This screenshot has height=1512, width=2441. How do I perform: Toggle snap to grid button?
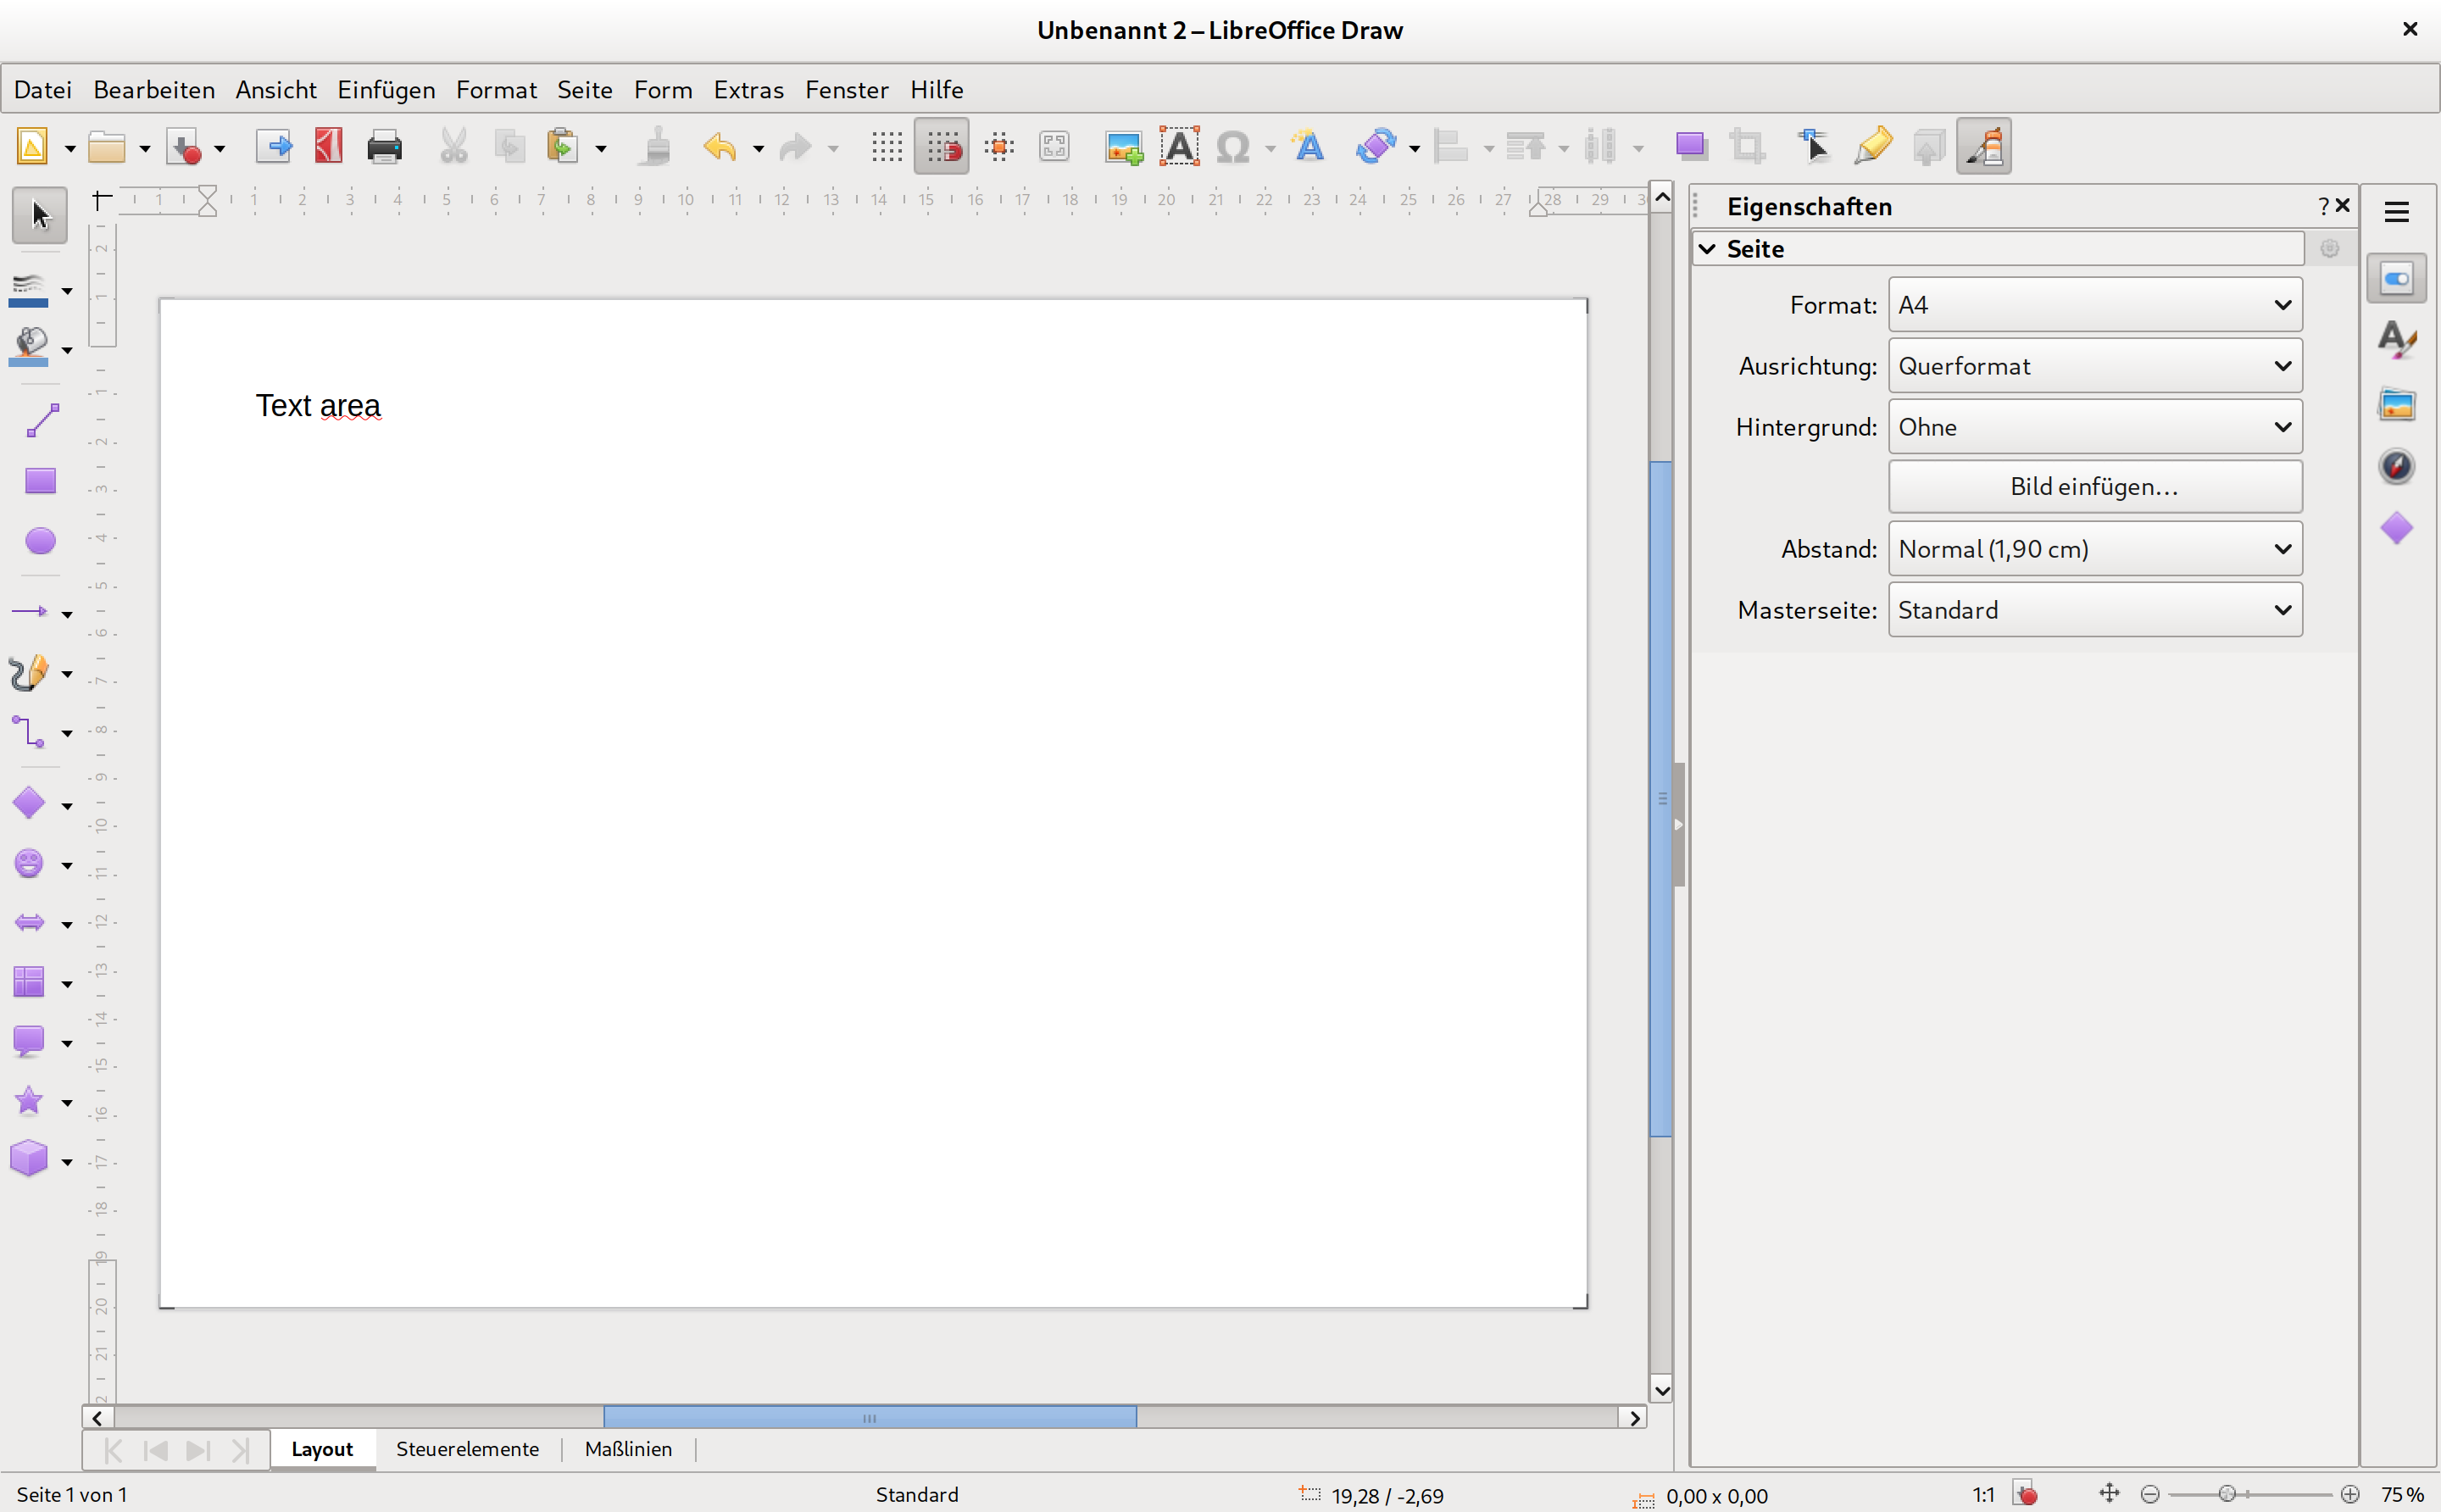[941, 147]
